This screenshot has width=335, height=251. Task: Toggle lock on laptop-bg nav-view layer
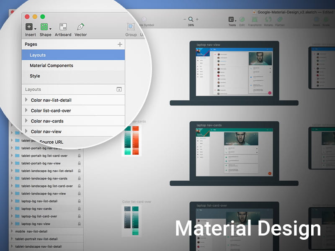(79, 224)
